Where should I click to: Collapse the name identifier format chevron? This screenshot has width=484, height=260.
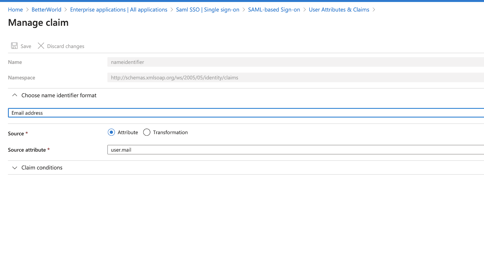[15, 95]
